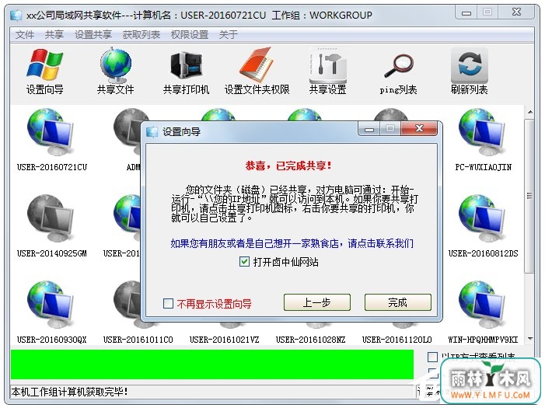Open the 文件 menu
Image resolution: width=545 pixels, height=408 pixels.
25,34
